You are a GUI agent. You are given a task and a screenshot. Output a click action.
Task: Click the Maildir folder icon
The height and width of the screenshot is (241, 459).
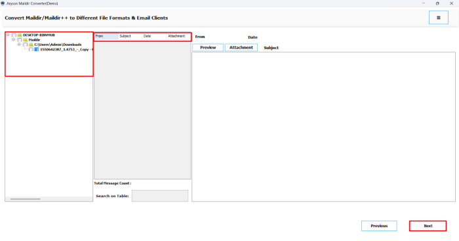coord(26,40)
